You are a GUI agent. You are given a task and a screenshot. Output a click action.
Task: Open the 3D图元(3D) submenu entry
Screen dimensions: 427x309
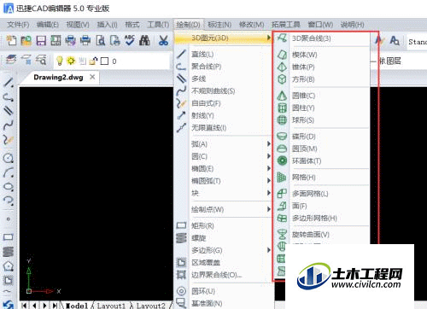(223, 38)
